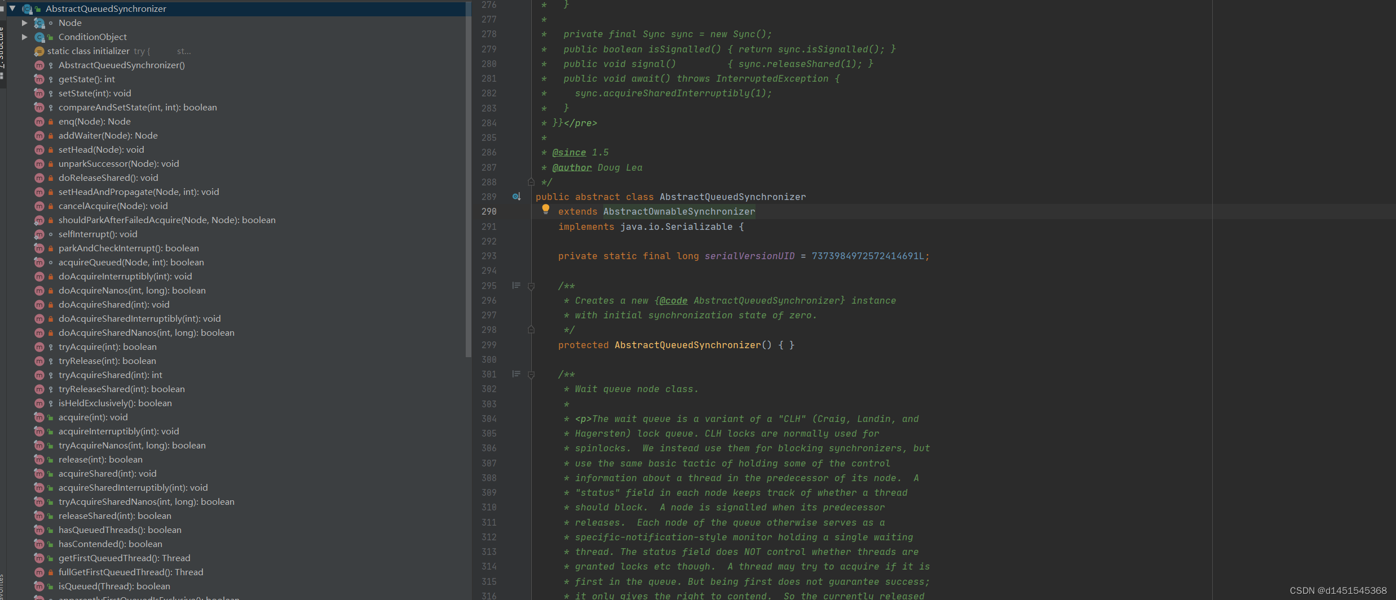1396x600 pixels.
Task: Click the class icon beside ConditionObject
Action: point(40,37)
